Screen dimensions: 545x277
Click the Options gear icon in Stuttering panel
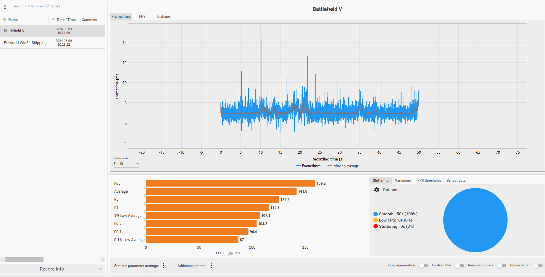(377, 190)
